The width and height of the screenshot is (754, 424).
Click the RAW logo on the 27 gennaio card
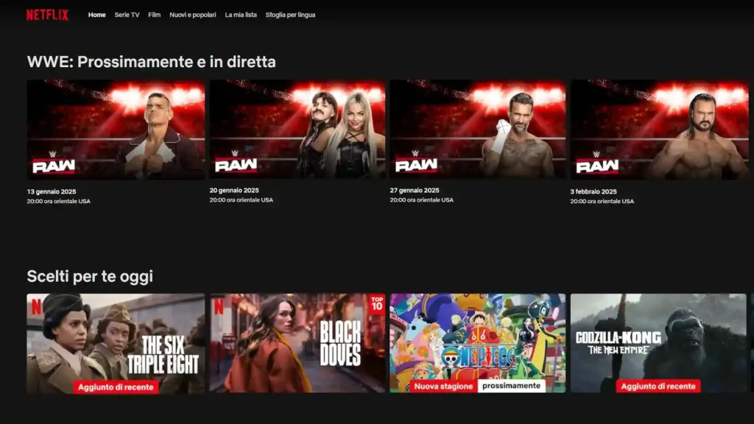point(416,161)
